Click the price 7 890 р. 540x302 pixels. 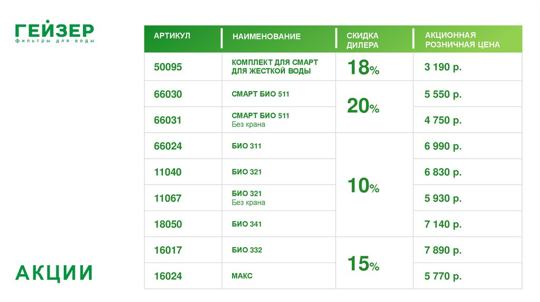click(443, 250)
